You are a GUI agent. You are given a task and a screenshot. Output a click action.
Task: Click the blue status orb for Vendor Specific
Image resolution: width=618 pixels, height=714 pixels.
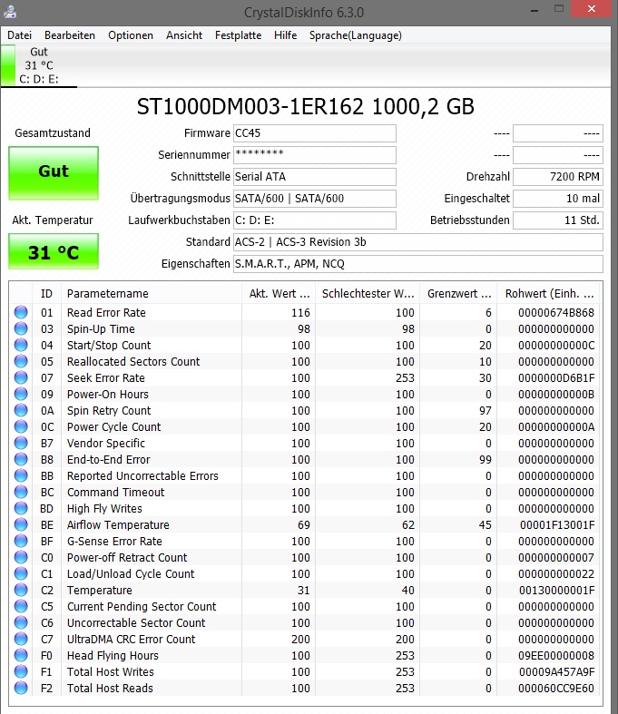coord(21,443)
